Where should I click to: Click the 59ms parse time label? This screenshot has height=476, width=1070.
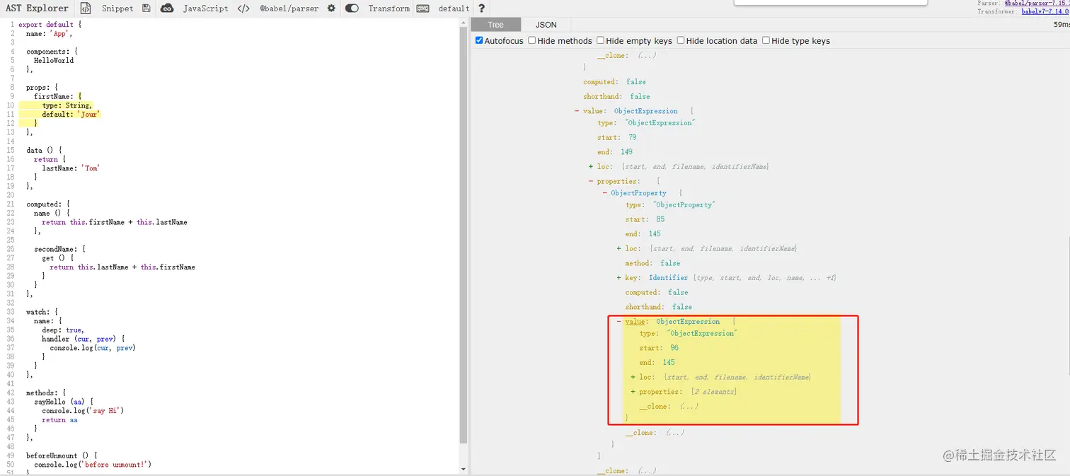pos(1062,25)
